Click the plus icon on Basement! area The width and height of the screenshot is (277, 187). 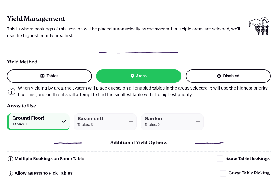(131, 122)
